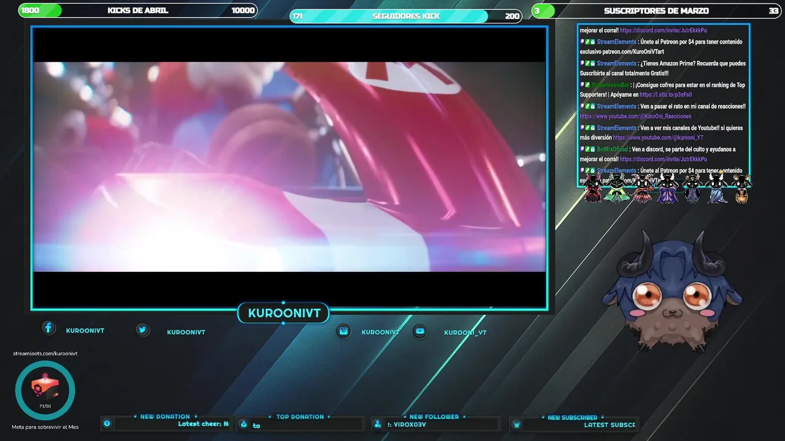This screenshot has width=785, height=441.
Task: Click the 200 goal on Seguidores bar
Action: (512, 16)
